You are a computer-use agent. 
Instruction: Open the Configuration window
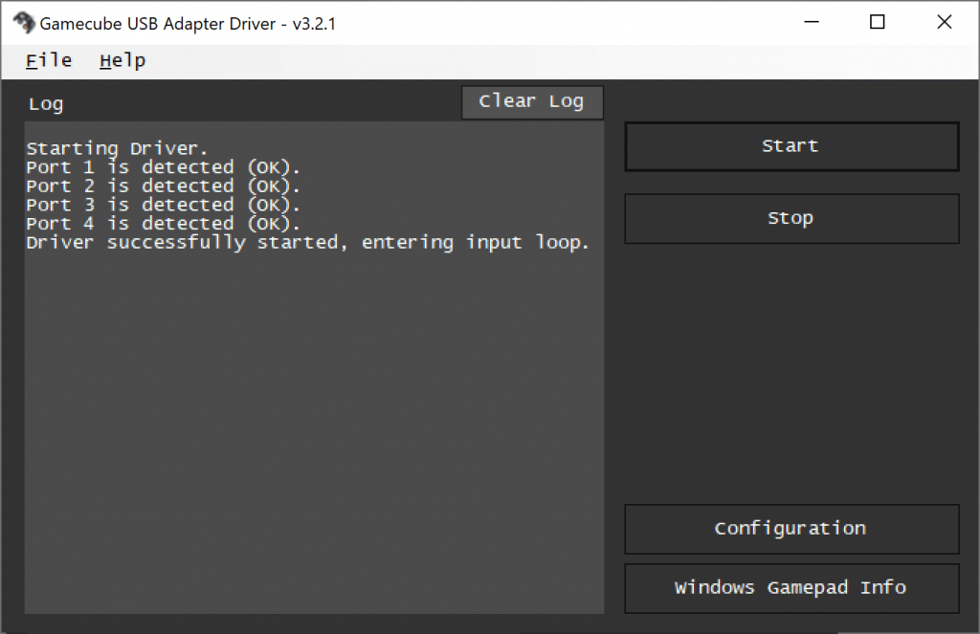(x=791, y=529)
